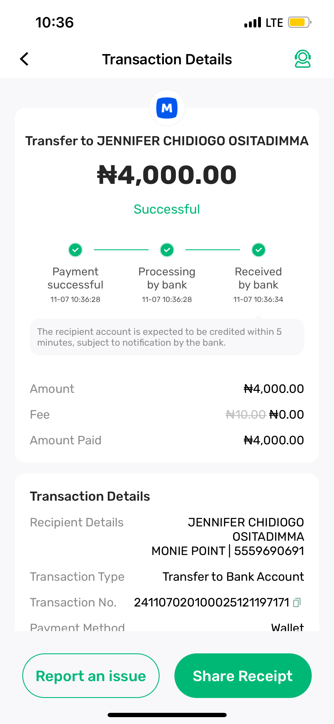Image resolution: width=334 pixels, height=724 pixels.
Task: Tap the 10:36 clock in status bar
Action: pos(55,23)
